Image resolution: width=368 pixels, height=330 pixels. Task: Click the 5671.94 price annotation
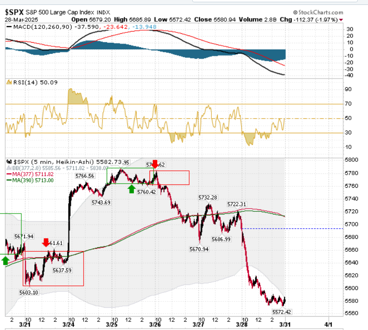[x=24, y=237]
